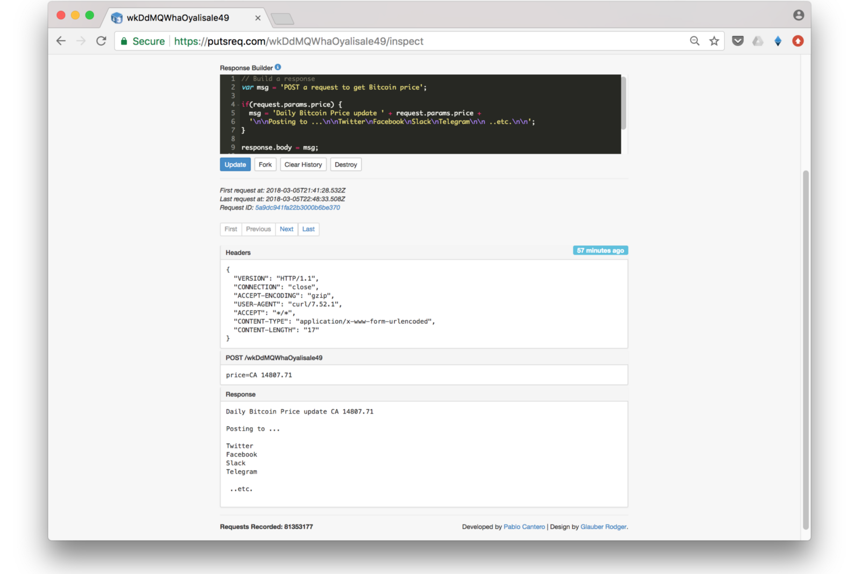Visit the Pablo Cantero link
Viewport: 861px width, 574px height.
tap(524, 527)
